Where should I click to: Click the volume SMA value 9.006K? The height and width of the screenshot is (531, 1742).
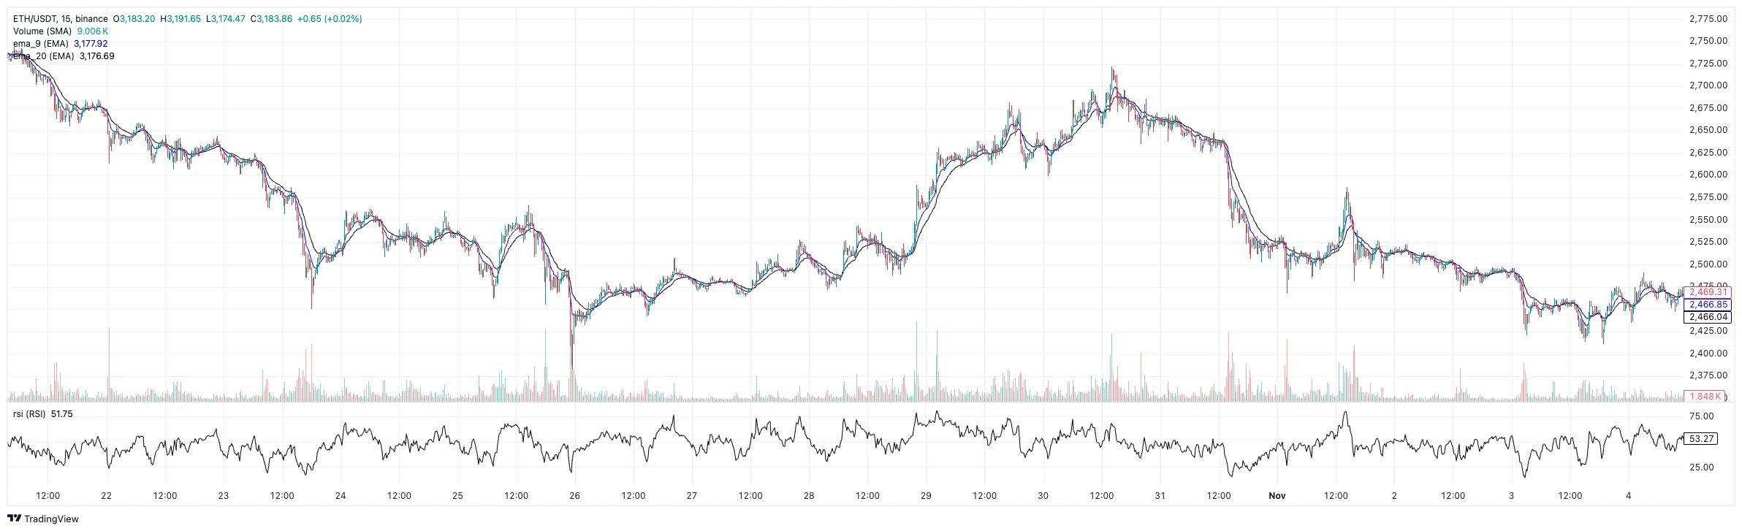click(x=93, y=31)
